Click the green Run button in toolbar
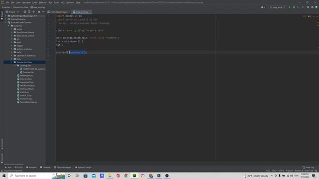This screenshot has height=179, width=319. pos(290,7)
